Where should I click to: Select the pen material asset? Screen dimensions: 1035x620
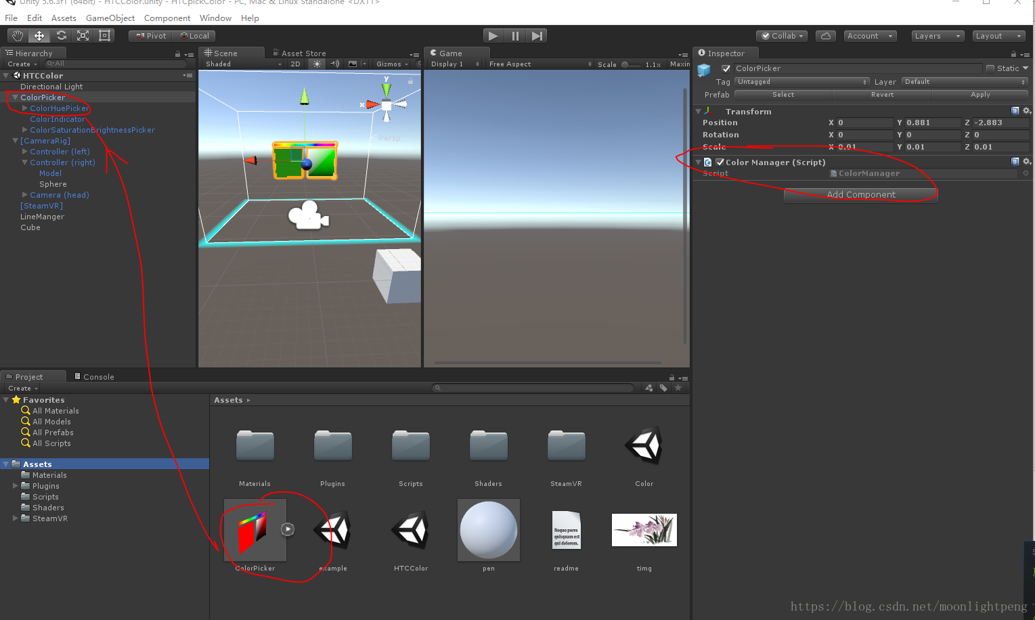point(489,530)
